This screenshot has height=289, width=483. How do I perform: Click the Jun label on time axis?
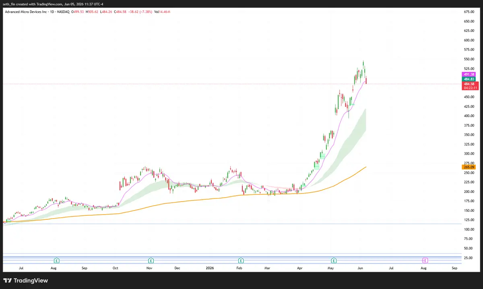pyautogui.click(x=361, y=267)
